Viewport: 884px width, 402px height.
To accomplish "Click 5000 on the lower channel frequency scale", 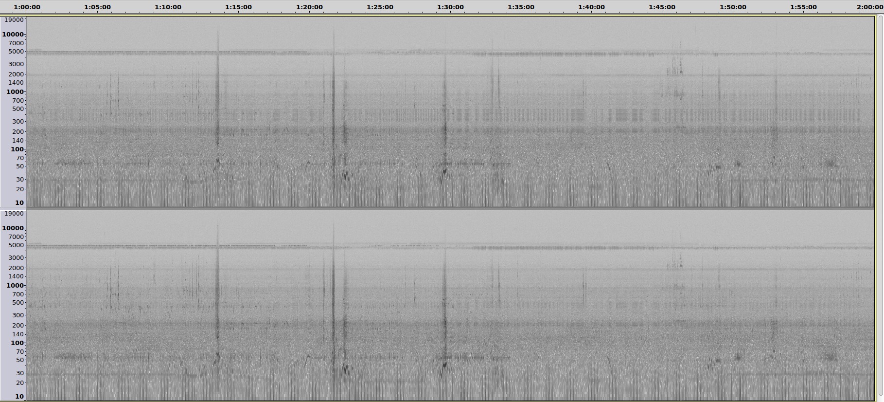I will tap(16, 245).
